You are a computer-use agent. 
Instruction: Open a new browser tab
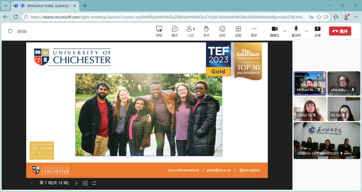click(85, 6)
